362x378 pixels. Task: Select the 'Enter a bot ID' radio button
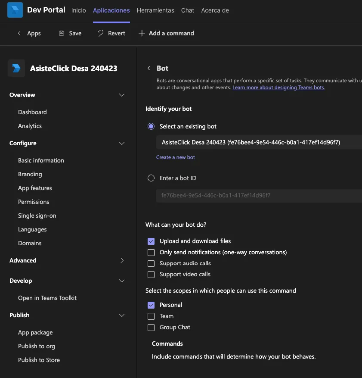(151, 178)
